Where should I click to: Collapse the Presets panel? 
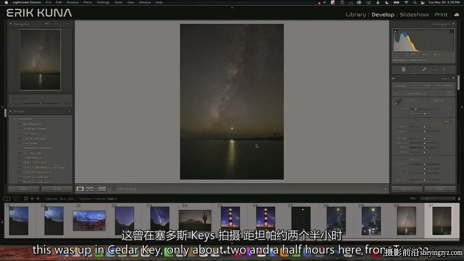tap(11, 112)
